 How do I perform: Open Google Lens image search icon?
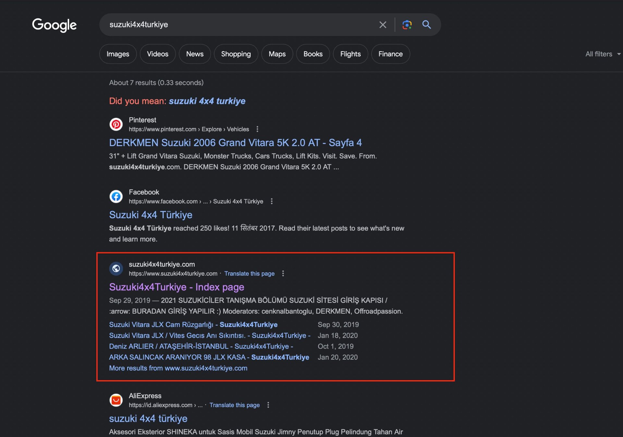pos(407,25)
